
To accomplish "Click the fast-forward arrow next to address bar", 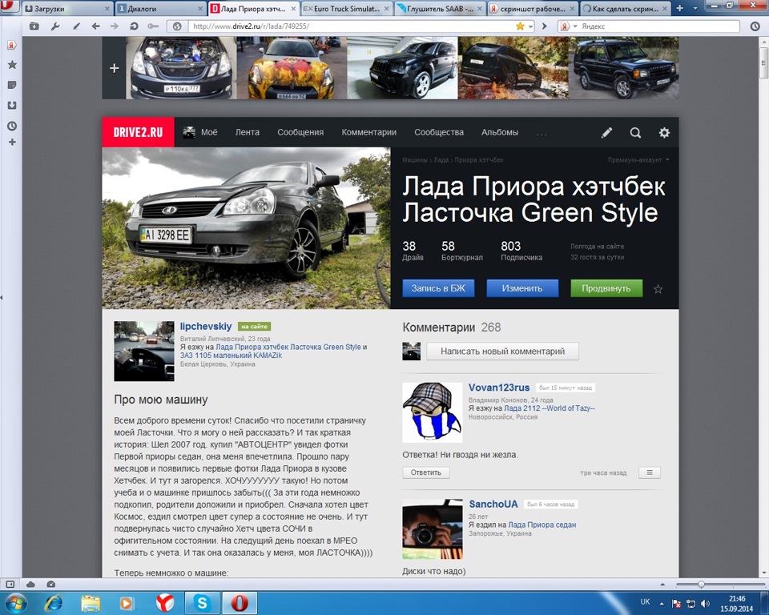I will click(x=545, y=26).
